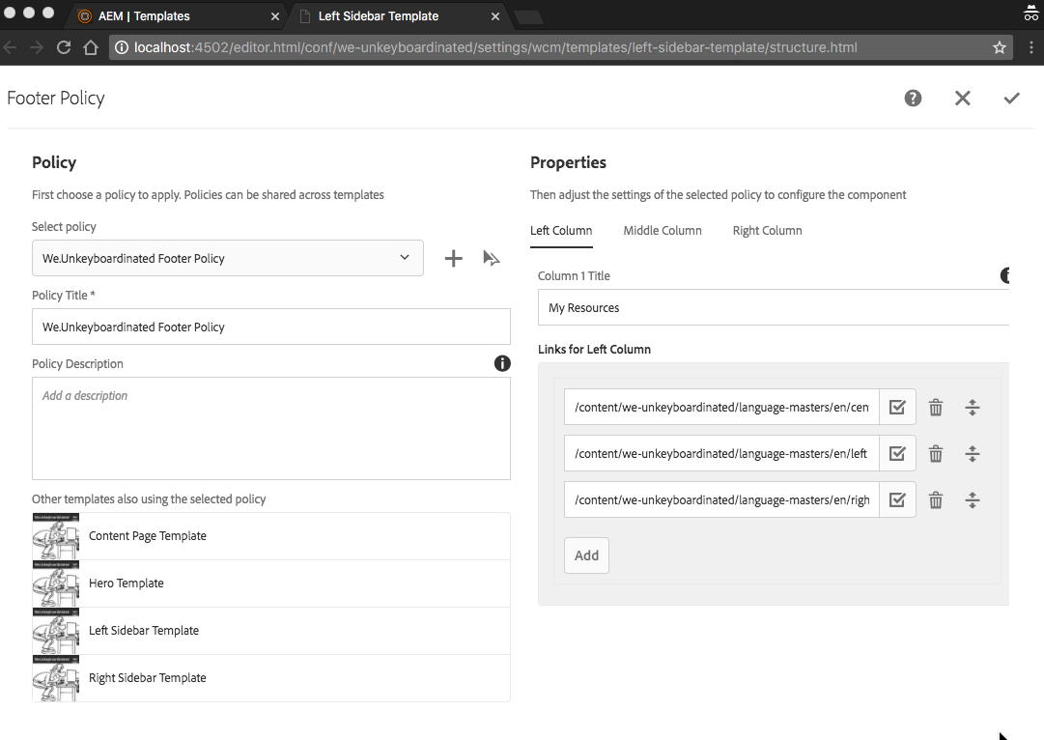
Task: Click the help question mark icon
Action: 913,98
